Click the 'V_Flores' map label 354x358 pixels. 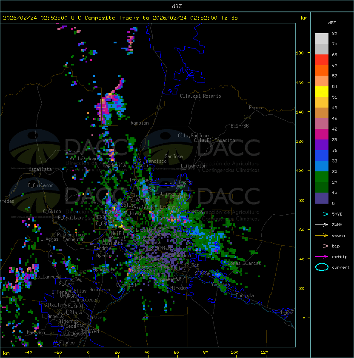64,343
